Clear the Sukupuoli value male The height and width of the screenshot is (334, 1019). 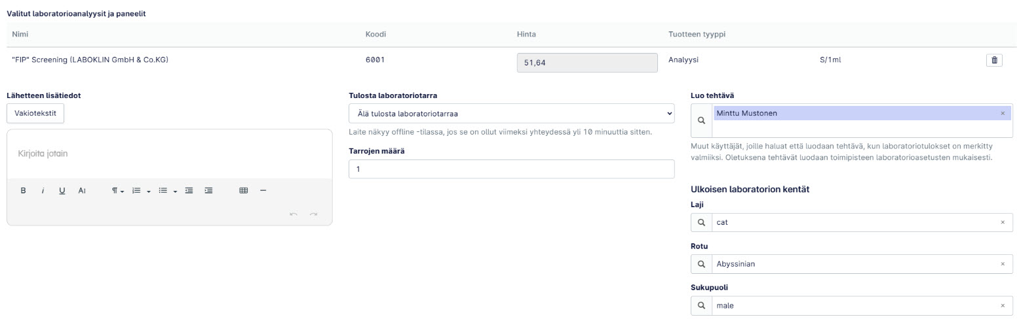(x=1003, y=306)
